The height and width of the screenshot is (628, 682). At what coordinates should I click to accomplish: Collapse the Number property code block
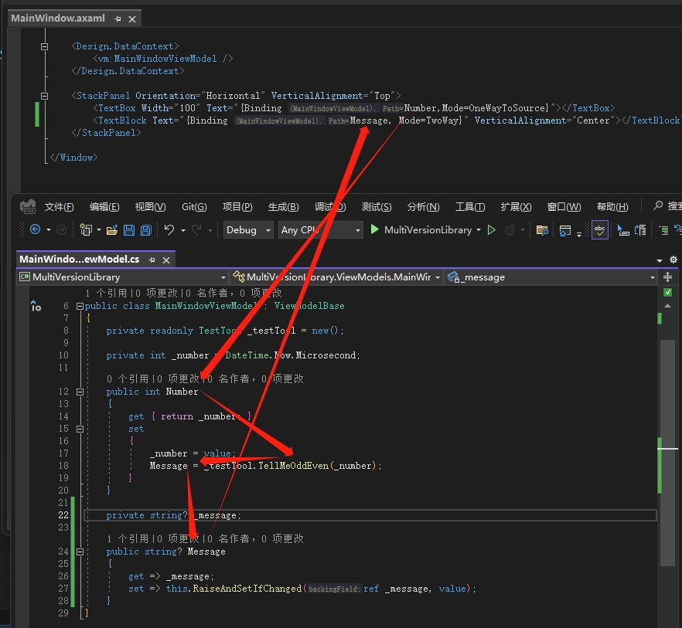pyautogui.click(x=80, y=392)
